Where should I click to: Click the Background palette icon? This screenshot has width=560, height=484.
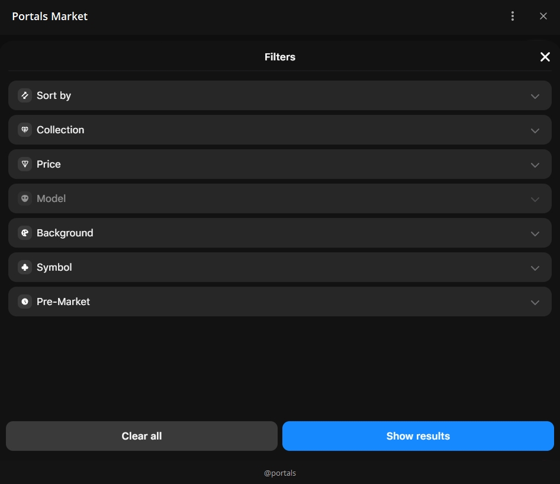click(25, 233)
